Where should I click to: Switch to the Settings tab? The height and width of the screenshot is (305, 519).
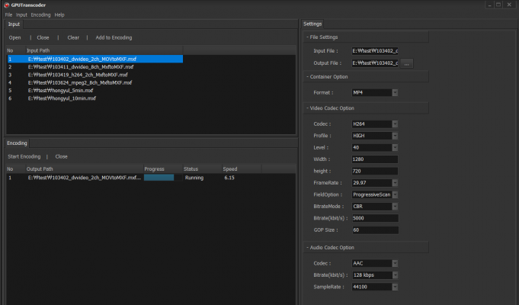[312, 24]
